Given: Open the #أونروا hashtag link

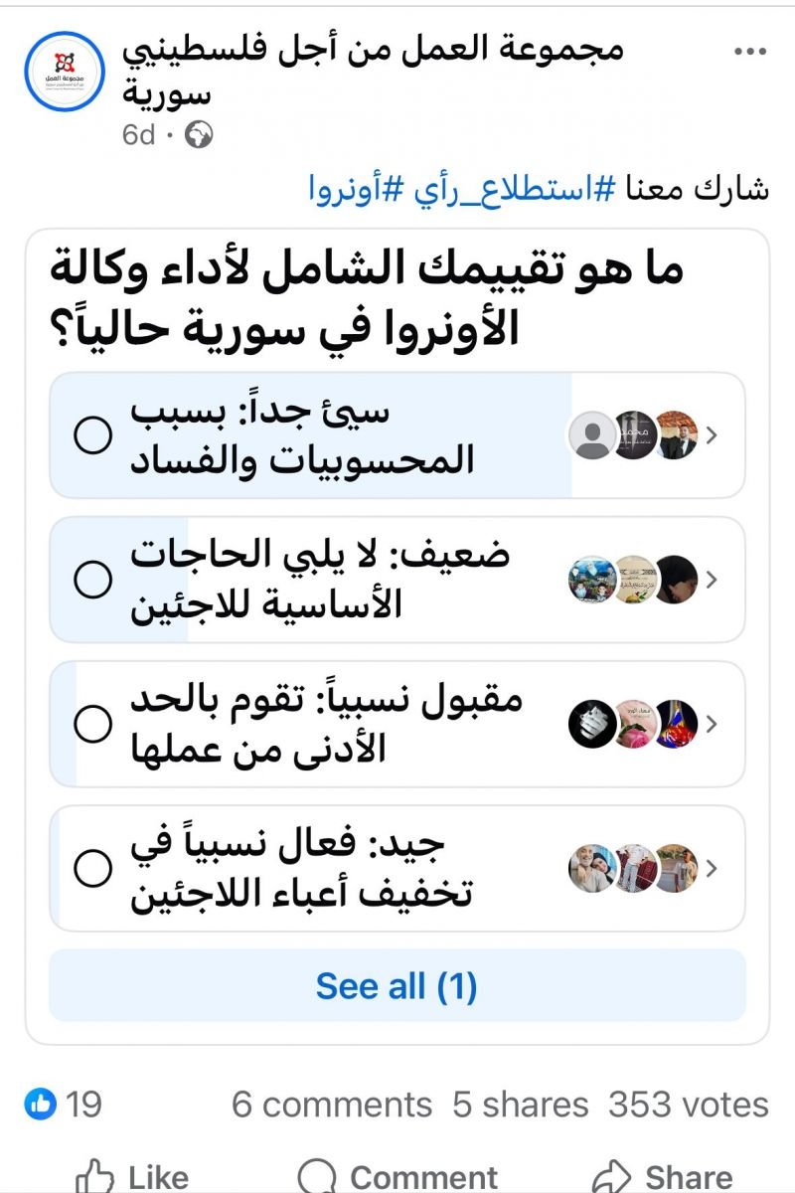Looking at the screenshot, I should 347,189.
